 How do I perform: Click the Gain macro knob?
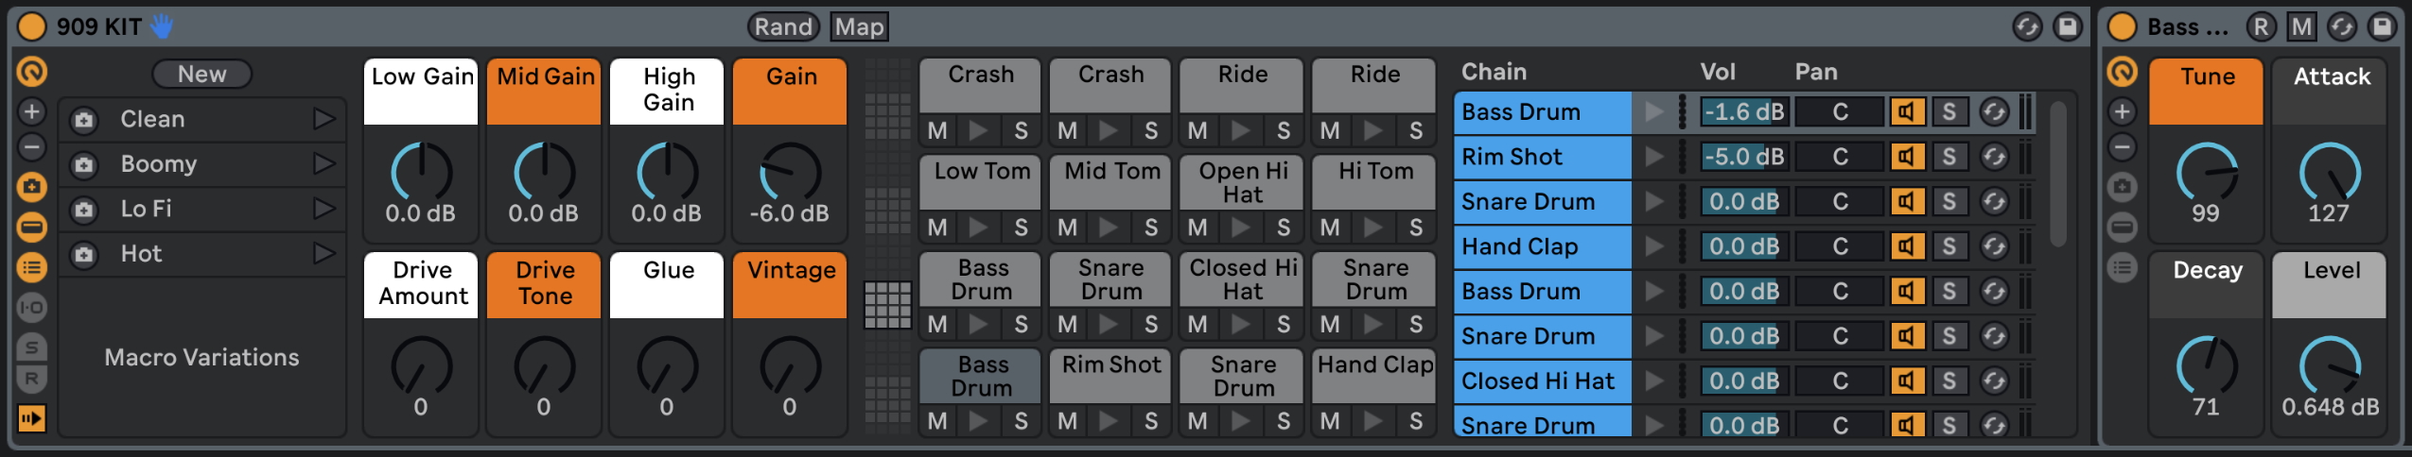pos(790,173)
